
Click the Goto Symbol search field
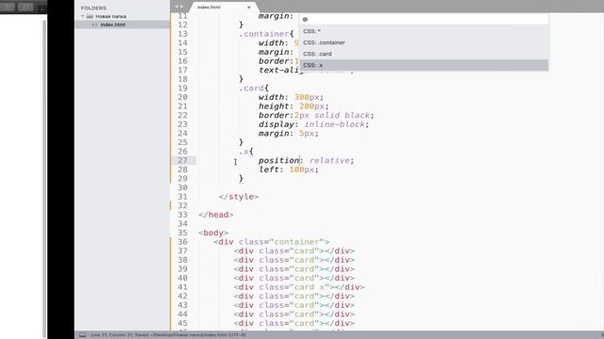point(424,19)
